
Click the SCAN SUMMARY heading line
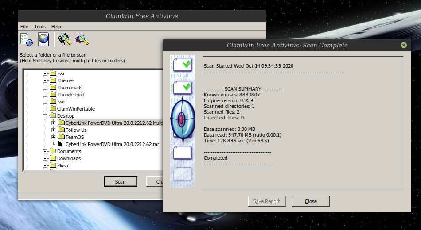click(x=243, y=89)
